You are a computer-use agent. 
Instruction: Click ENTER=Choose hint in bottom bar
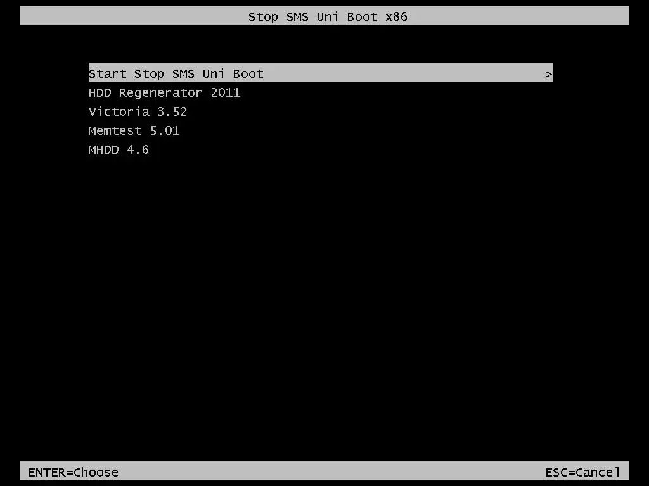pos(74,472)
